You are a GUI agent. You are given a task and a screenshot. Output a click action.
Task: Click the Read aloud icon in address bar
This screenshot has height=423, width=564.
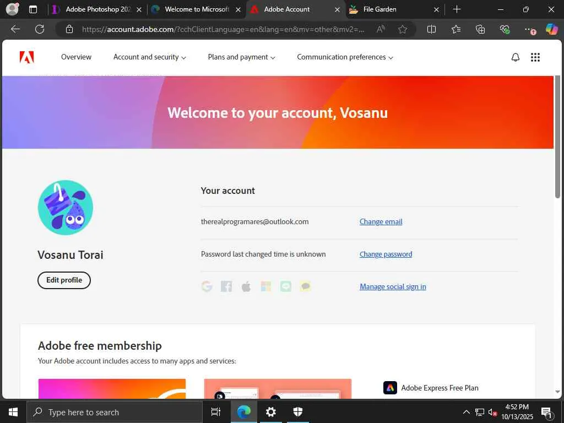(381, 29)
